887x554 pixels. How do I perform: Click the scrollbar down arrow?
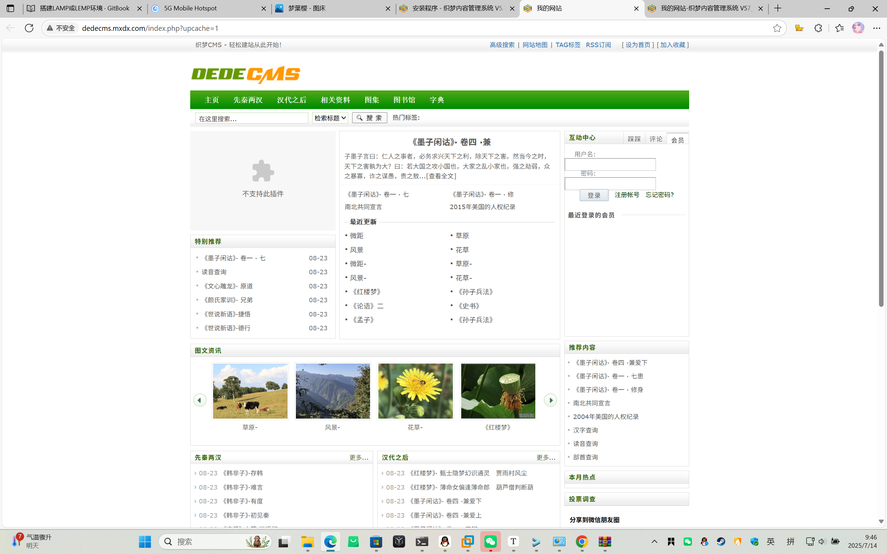pos(881,521)
